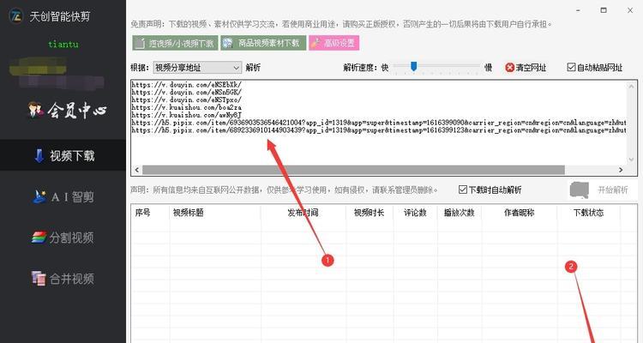The width and height of the screenshot is (643, 343).
Task: Click URL line https://v.kuaishou.com/awNy8J
Action: coord(187,115)
